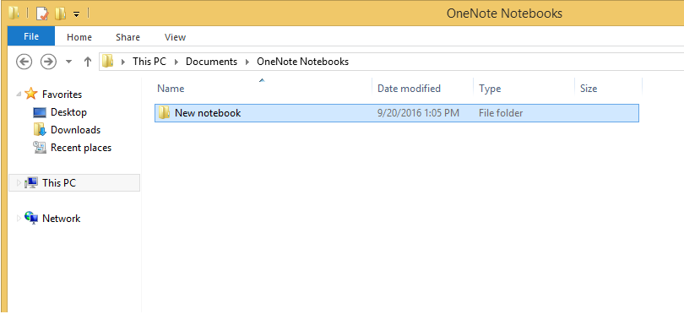Open Desktop in the navigation pane
The width and height of the screenshot is (684, 314).
(x=68, y=112)
